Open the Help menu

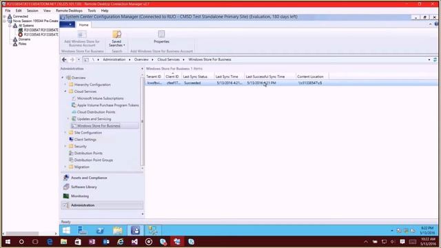[x=105, y=11]
